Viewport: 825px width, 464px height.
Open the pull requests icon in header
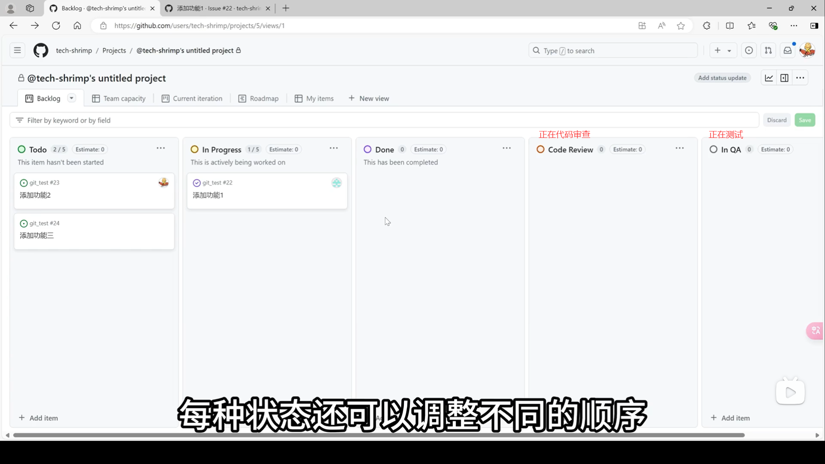click(x=768, y=50)
